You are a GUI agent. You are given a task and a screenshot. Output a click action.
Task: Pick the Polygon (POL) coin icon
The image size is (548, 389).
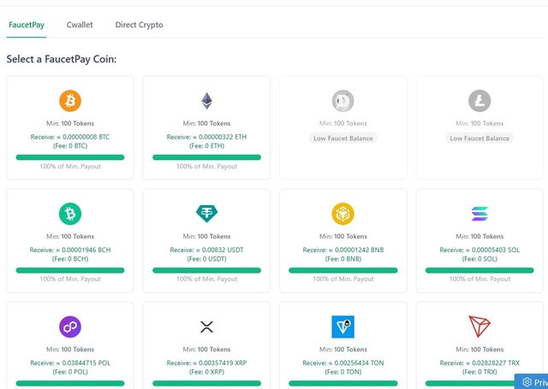[70, 327]
